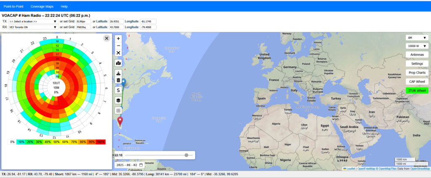Open the map layers control

coord(119,101)
